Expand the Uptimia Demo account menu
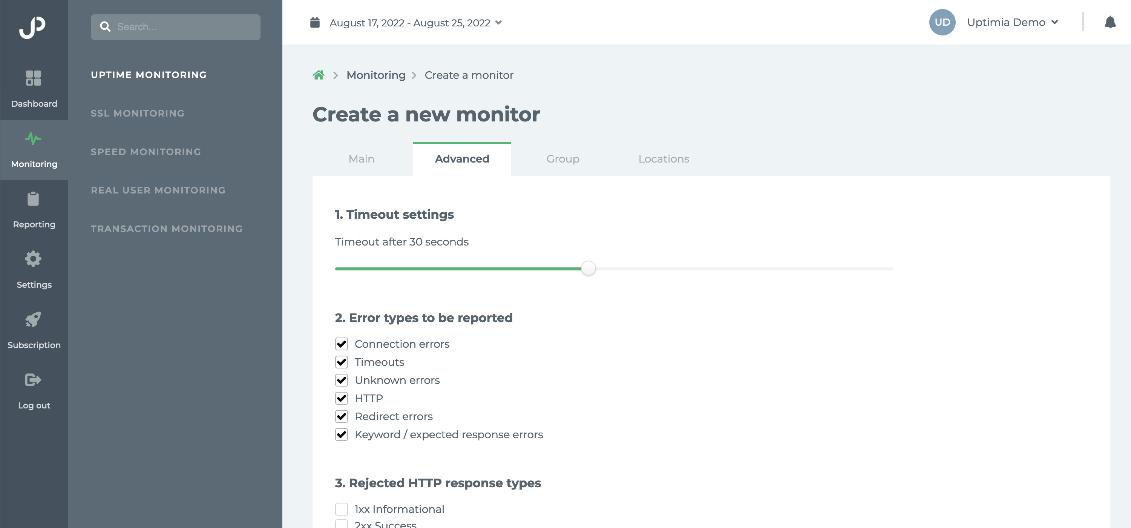This screenshot has height=528, width=1131. 1054,22
